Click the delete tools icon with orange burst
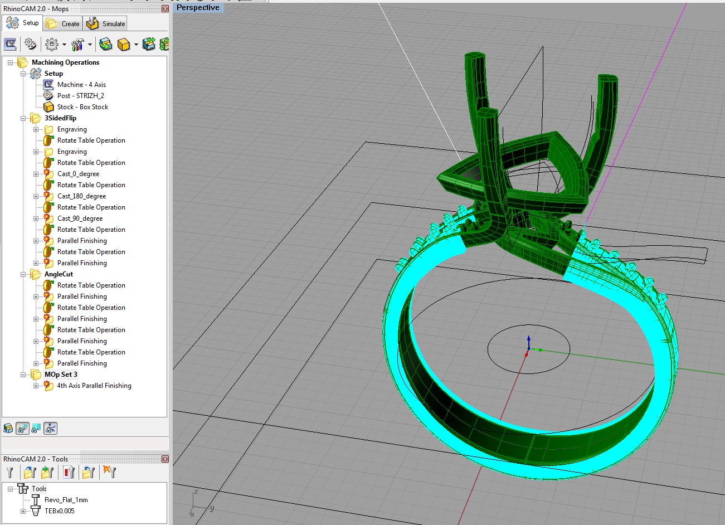This screenshot has height=525, width=725. [110, 473]
